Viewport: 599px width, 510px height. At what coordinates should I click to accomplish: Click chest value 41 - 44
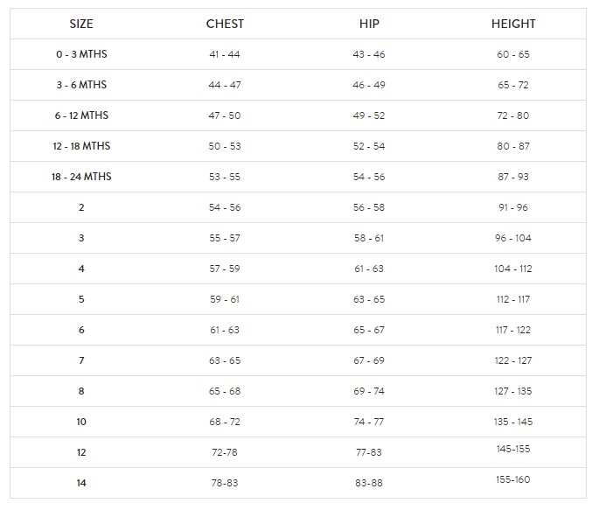[225, 54]
